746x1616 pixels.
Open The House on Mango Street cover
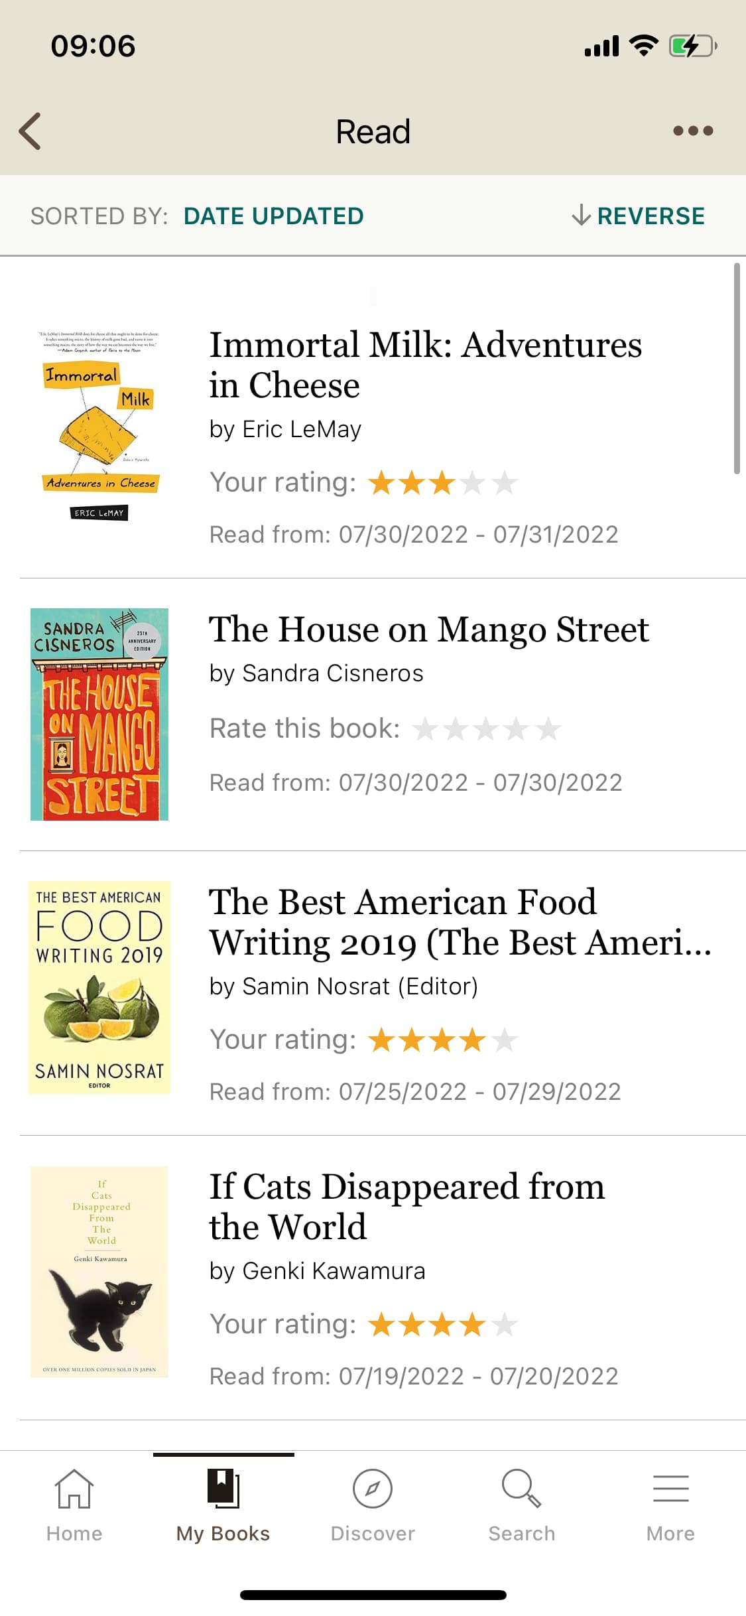[x=99, y=714]
